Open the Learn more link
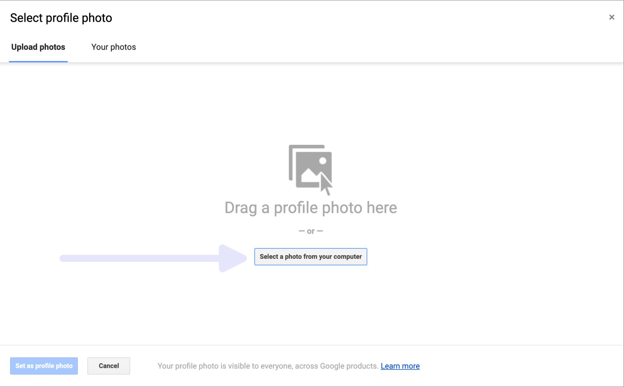624x387 pixels. coord(400,366)
